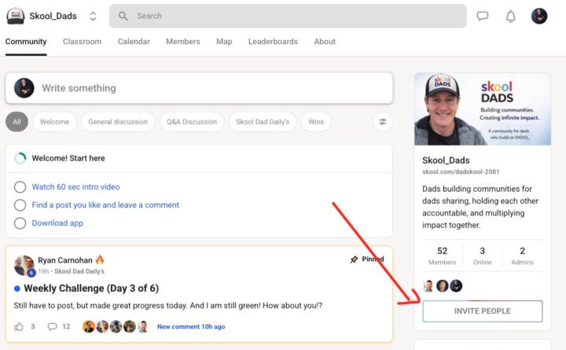566x350 pixels.
Task: Open the Leaderboards tab
Action: click(273, 42)
